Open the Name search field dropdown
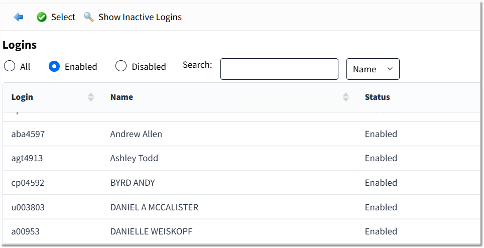This screenshot has height=248, width=484. (x=373, y=69)
